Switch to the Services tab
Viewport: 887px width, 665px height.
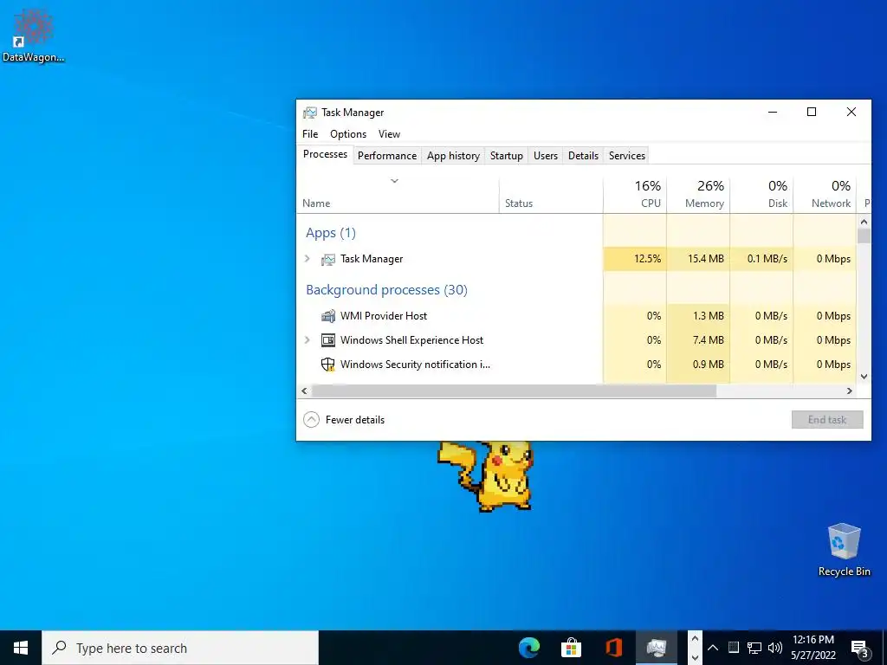(627, 156)
